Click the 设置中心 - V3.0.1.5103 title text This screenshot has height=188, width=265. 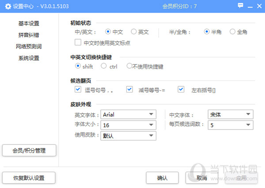point(41,7)
